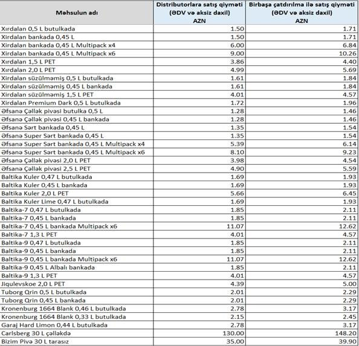Image resolution: width=359 pixels, height=346 pixels.
Task: Select 'Jiqulevskoe 2,0 L PET' cell
Action: tap(77, 284)
